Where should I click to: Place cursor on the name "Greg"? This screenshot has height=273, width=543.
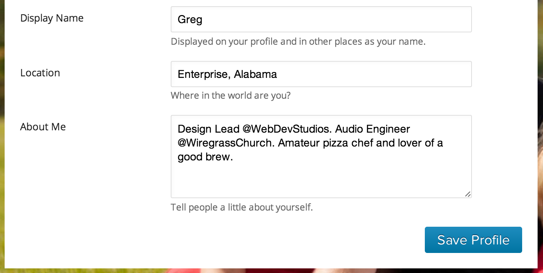190,19
